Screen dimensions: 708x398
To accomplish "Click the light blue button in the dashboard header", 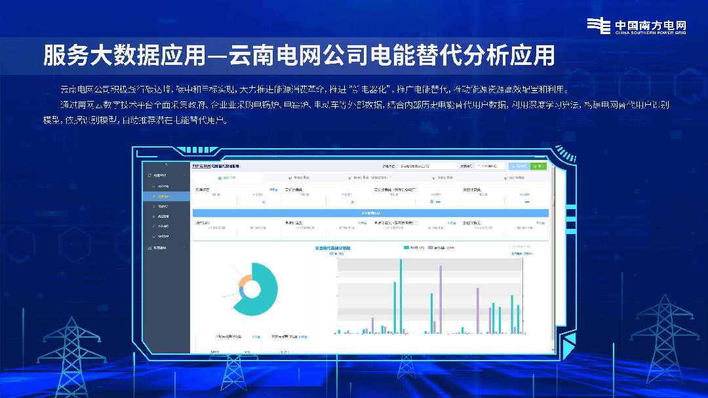I will [x=519, y=167].
